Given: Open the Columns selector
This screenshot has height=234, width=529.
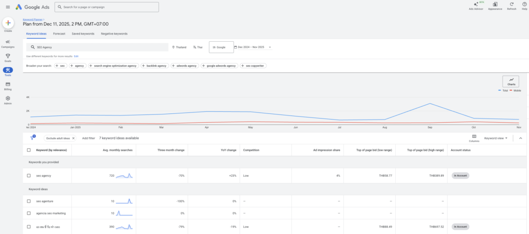Looking at the screenshot, I should 474,138.
